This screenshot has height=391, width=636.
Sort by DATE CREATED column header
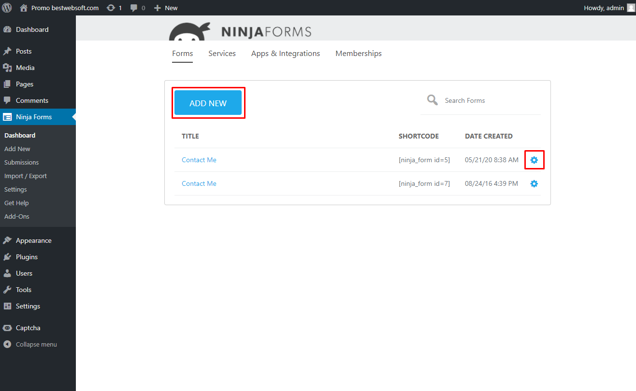(x=489, y=136)
